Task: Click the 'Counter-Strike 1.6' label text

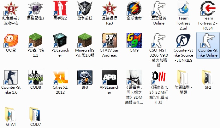Action: (x=11, y=90)
